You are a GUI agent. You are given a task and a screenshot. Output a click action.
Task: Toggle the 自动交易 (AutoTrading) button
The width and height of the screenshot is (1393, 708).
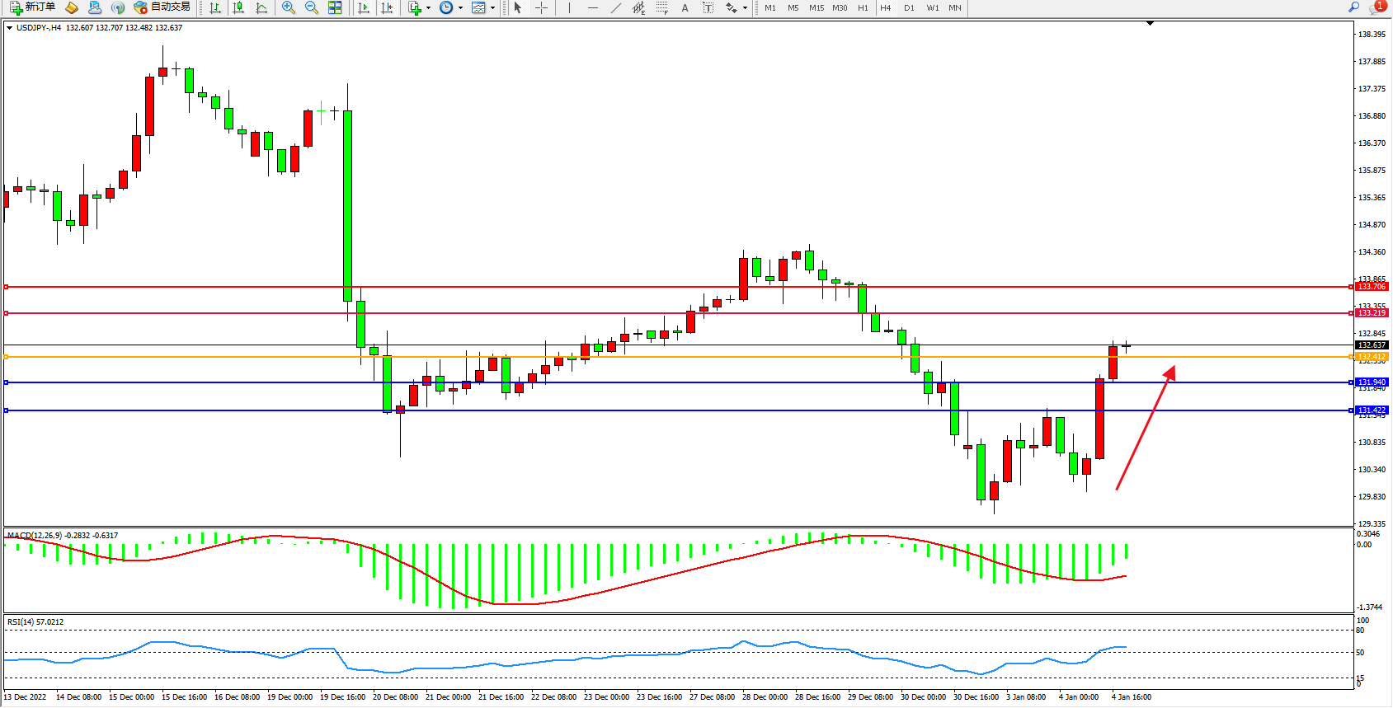click(x=162, y=7)
